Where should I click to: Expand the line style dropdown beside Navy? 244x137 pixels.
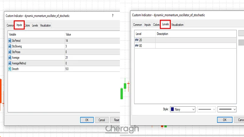(206, 109)
